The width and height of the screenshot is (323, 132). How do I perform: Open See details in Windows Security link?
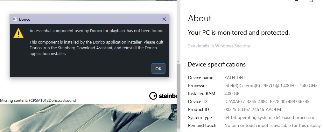point(219,46)
